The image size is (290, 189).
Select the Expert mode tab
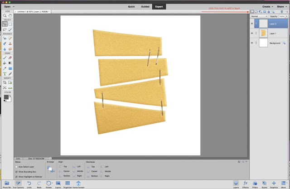159,7
